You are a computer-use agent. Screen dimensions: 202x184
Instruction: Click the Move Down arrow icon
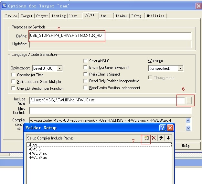coord(168,138)
